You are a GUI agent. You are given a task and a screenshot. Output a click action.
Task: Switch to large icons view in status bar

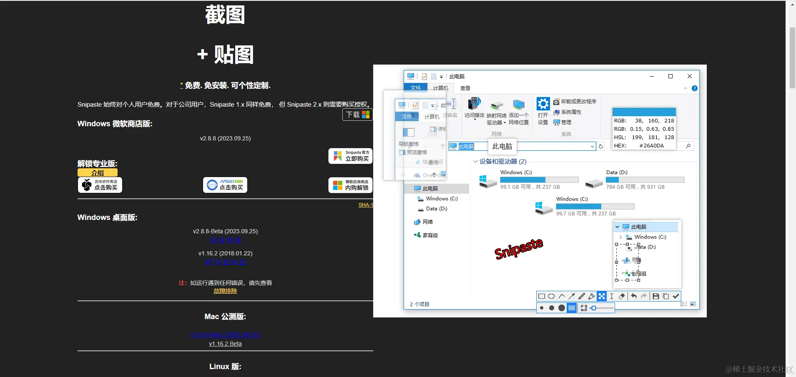click(x=693, y=304)
